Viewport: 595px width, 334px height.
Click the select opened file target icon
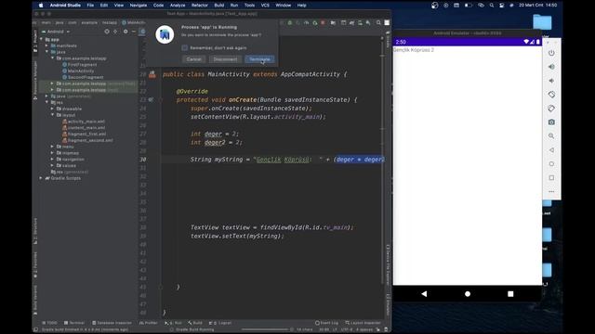[x=107, y=32]
